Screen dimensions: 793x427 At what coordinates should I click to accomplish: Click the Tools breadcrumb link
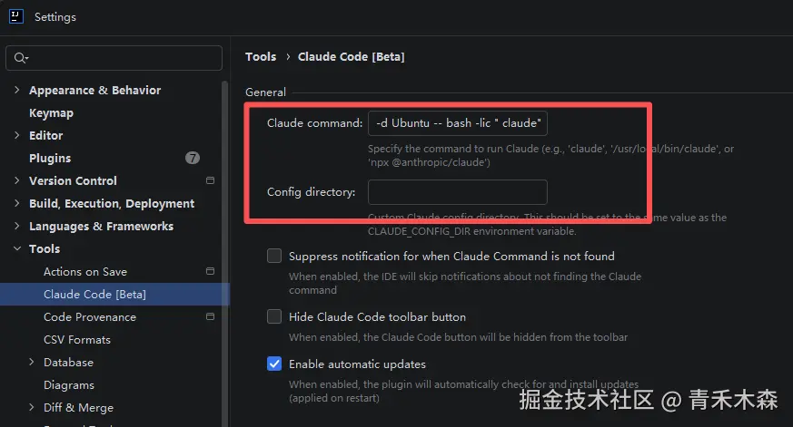pos(261,56)
